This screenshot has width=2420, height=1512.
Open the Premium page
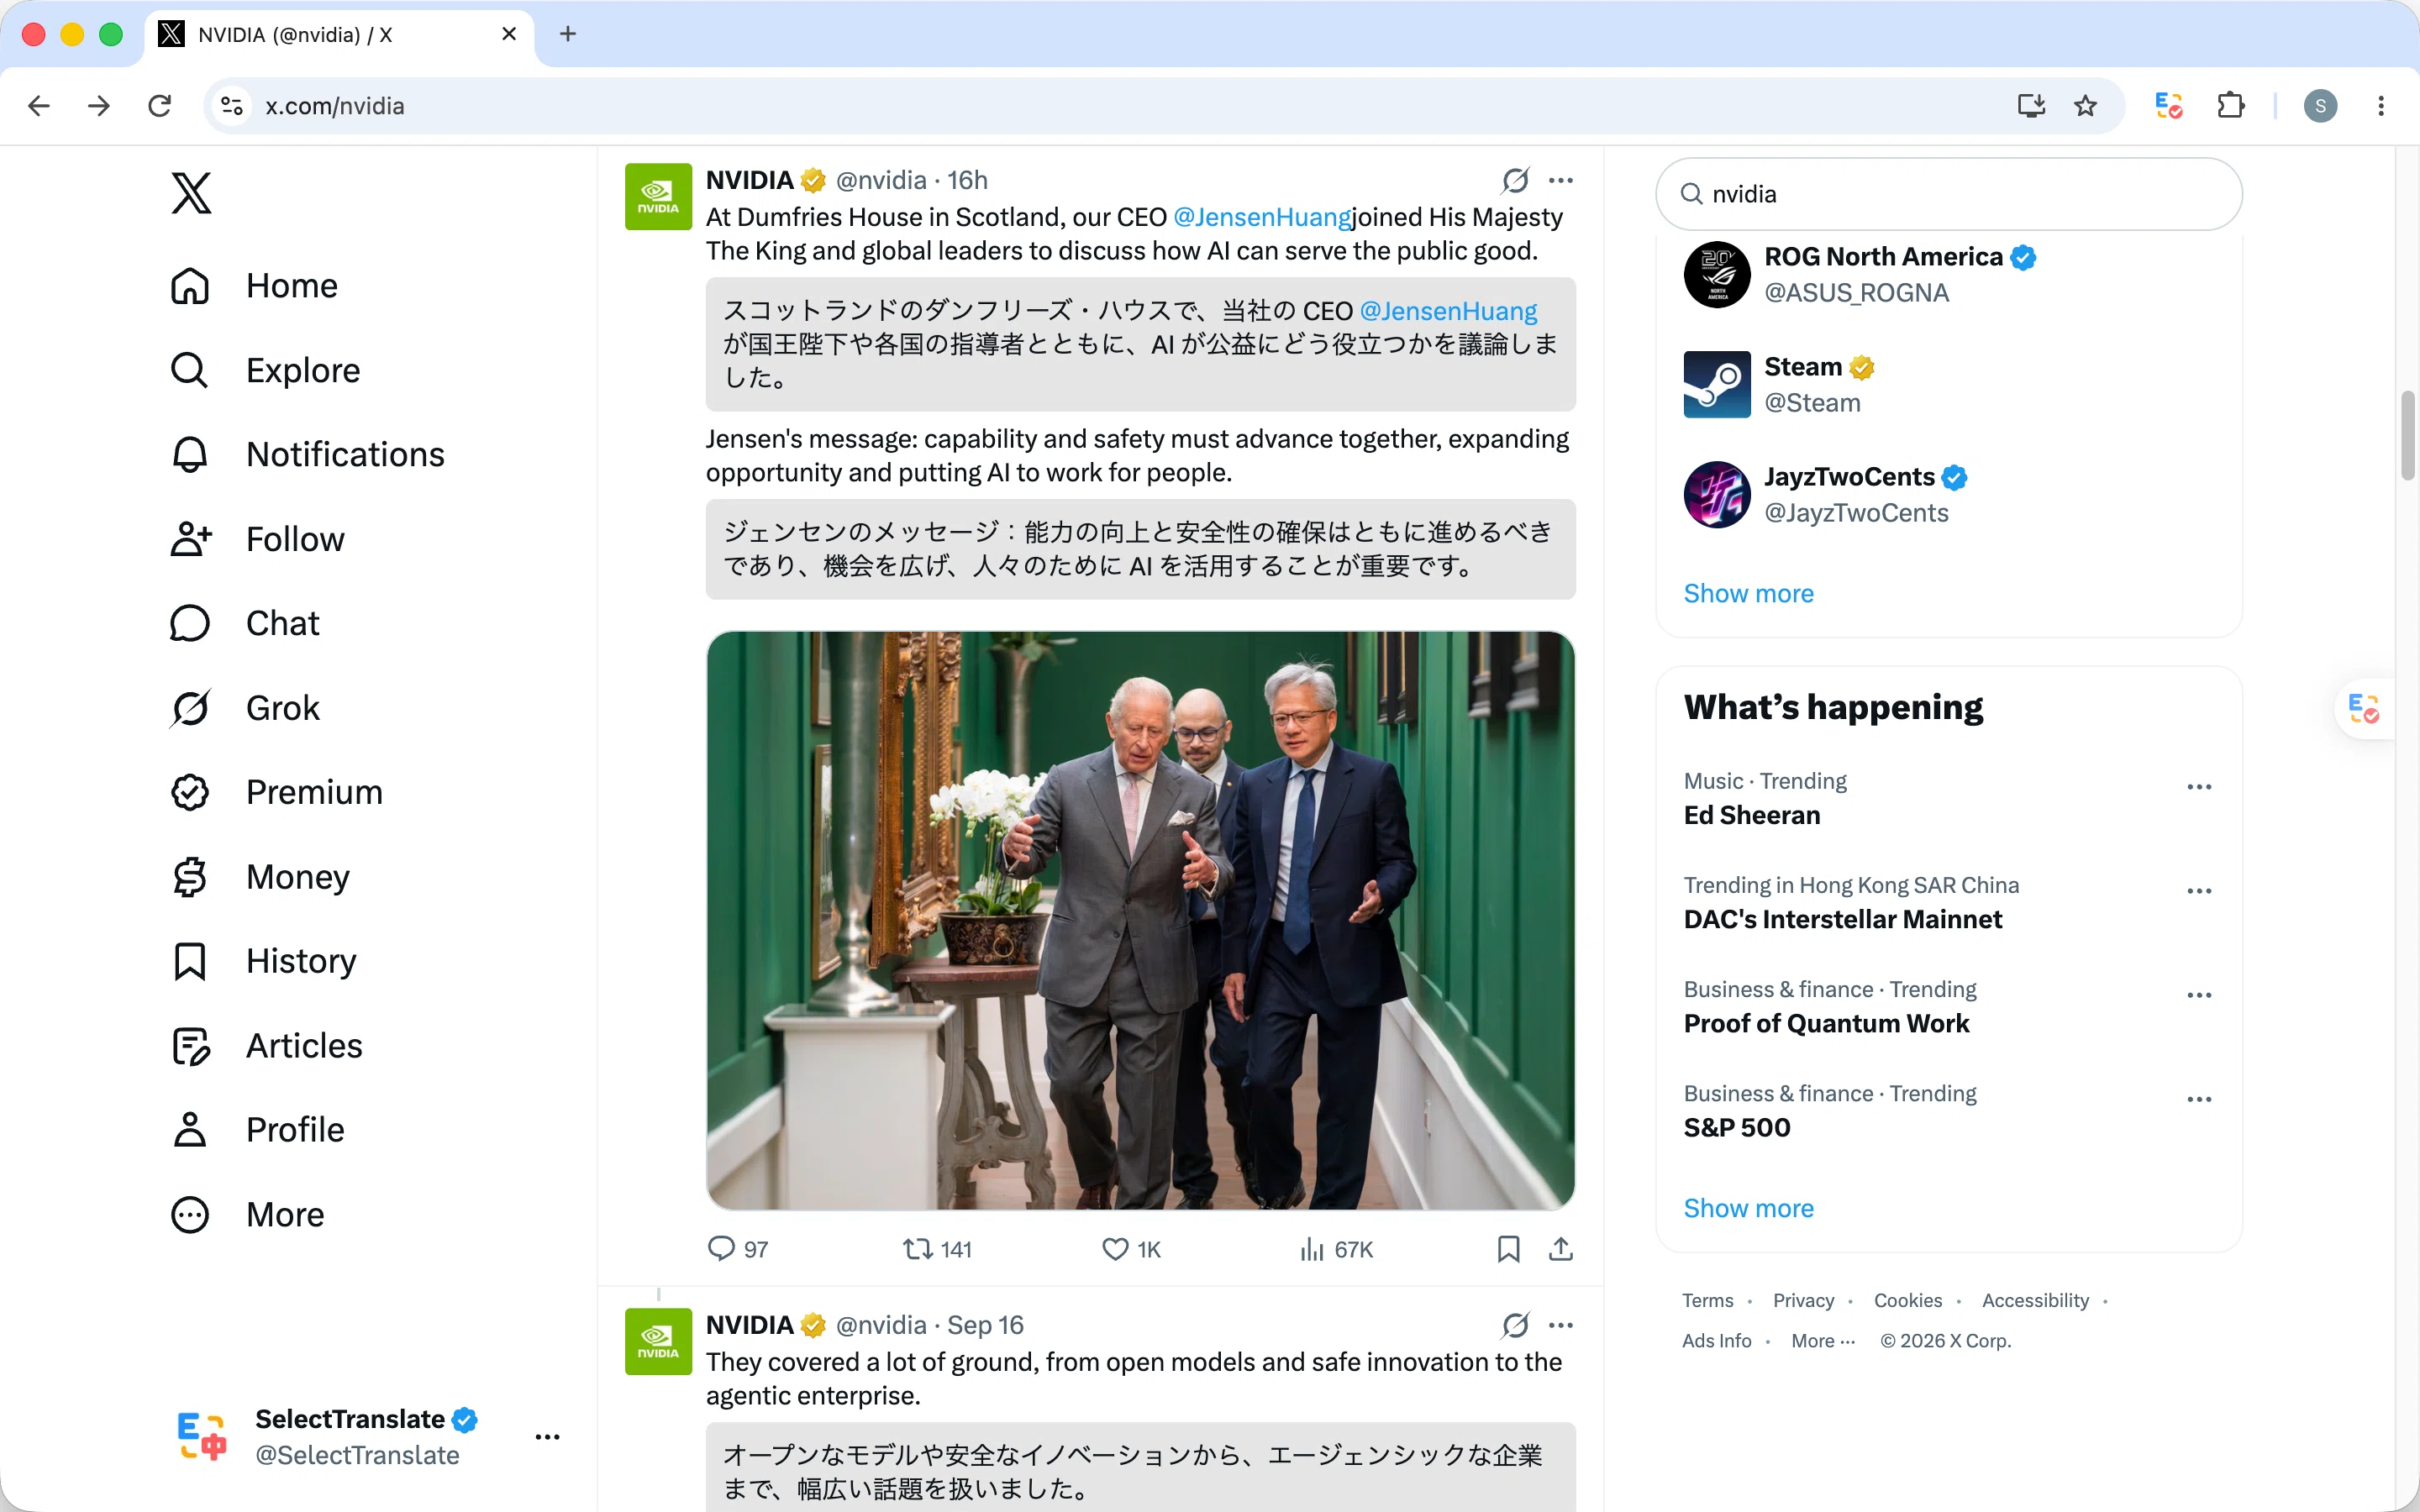pos(276,792)
